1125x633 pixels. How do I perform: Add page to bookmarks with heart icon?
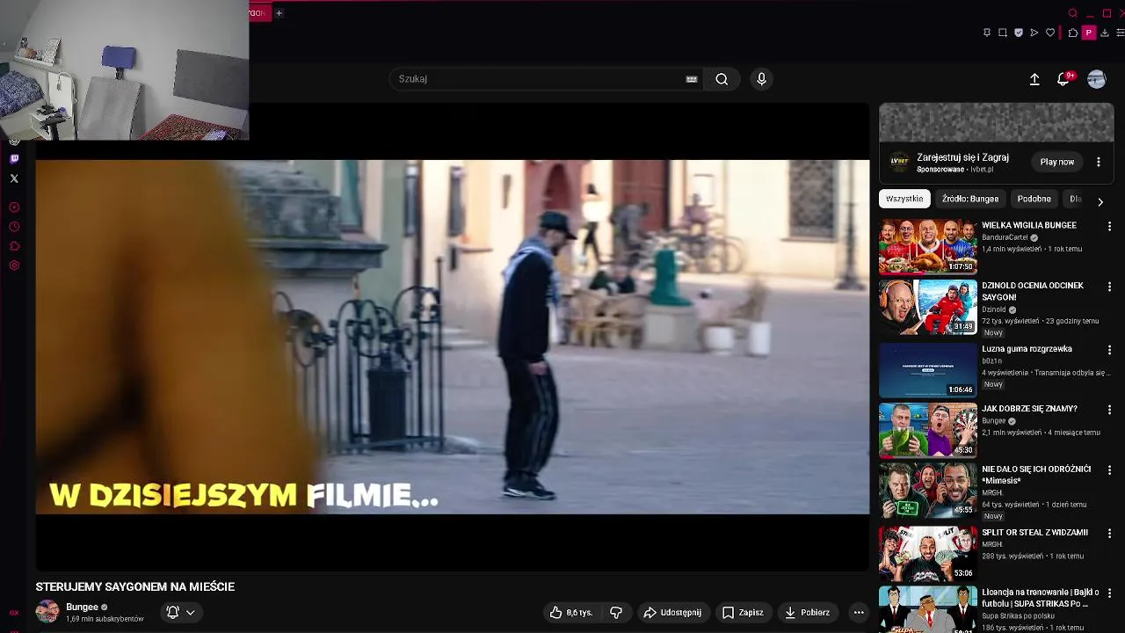coord(1050,33)
